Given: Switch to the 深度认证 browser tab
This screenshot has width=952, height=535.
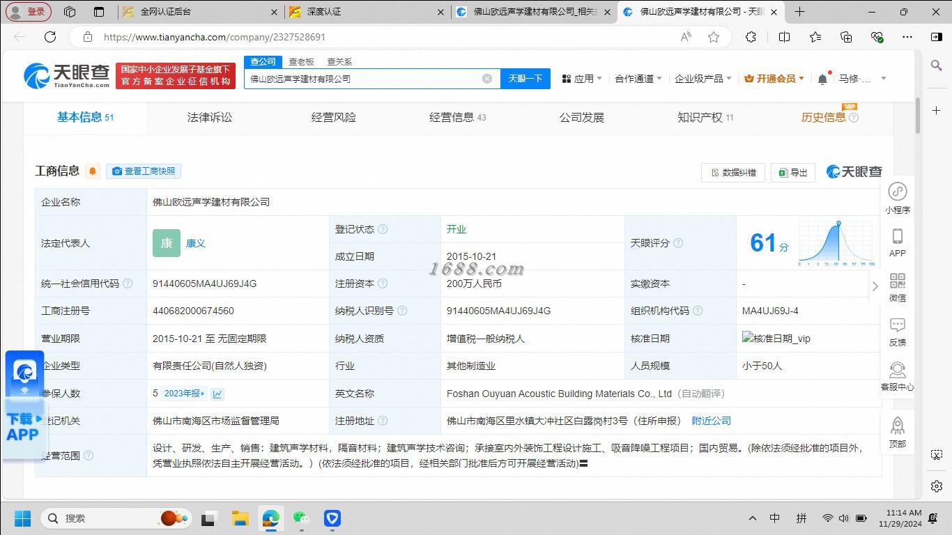Looking at the screenshot, I should pyautogui.click(x=366, y=12).
